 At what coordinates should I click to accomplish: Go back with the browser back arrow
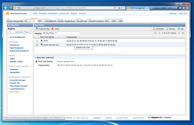pos(6,8)
